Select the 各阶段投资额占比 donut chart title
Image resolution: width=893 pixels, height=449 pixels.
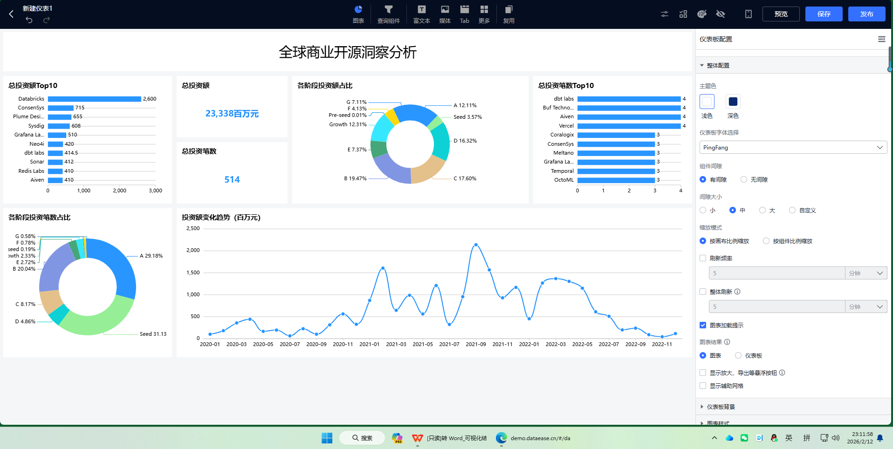coord(325,86)
